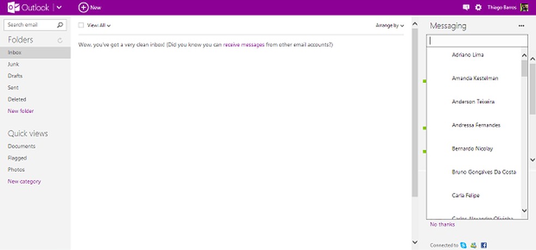Viewport: 536px width, 250px height.
Task: Click the No thanks link
Action: click(442, 224)
